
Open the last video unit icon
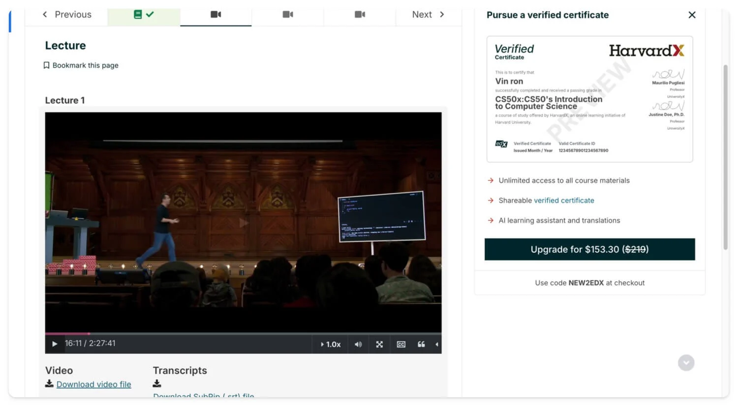360,15
